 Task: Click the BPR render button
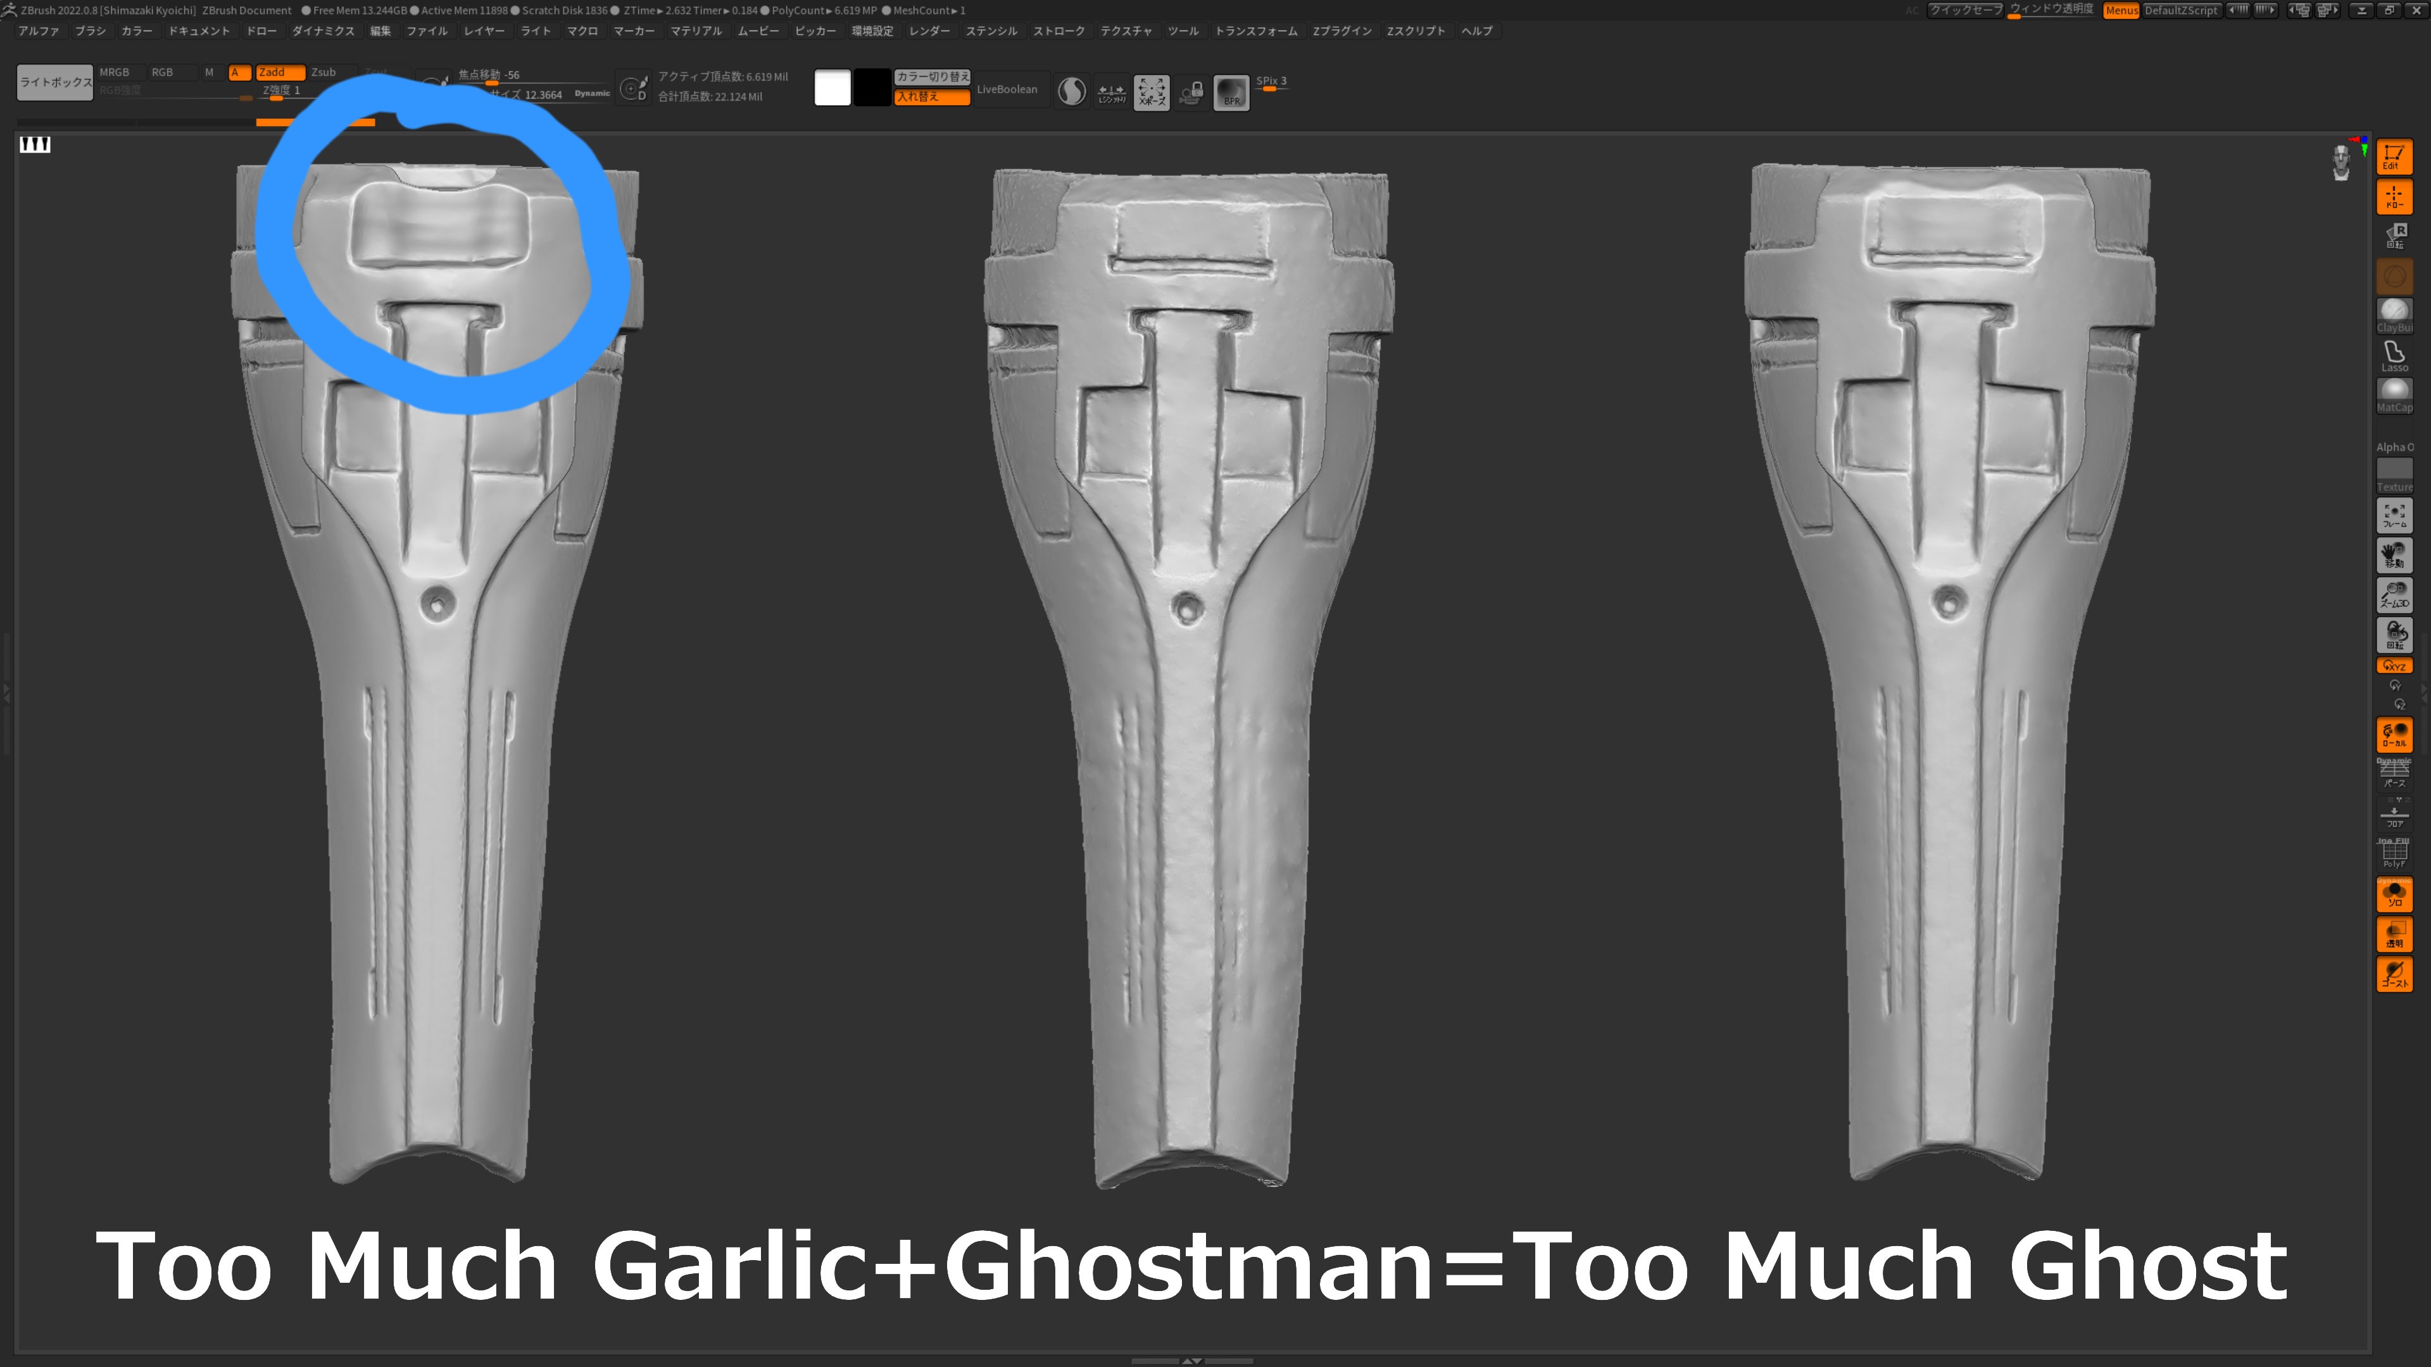pos(1231,92)
